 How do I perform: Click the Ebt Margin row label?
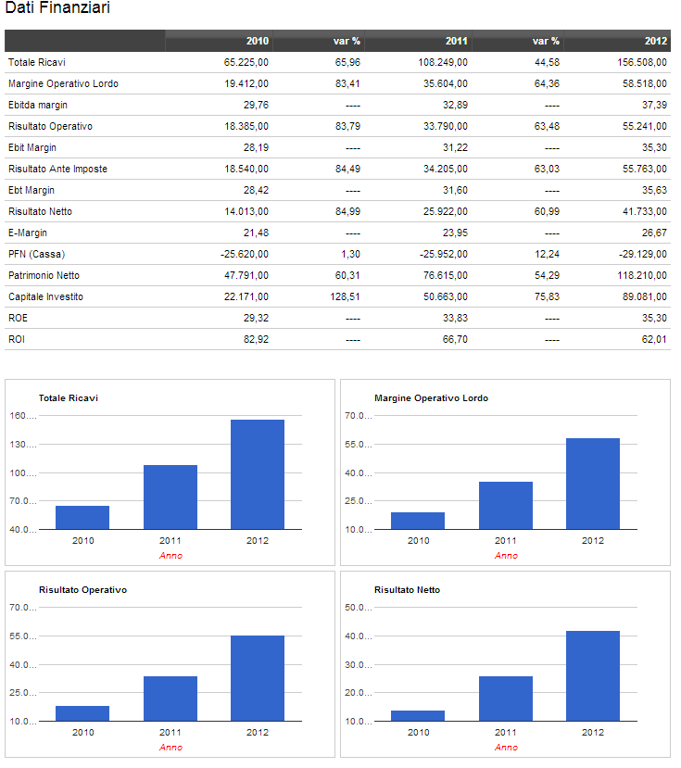pyautogui.click(x=32, y=190)
